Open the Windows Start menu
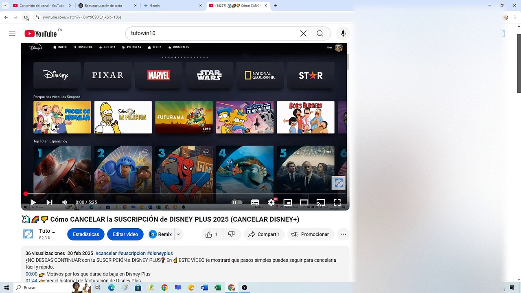The image size is (521, 293). pyautogui.click(x=6, y=288)
